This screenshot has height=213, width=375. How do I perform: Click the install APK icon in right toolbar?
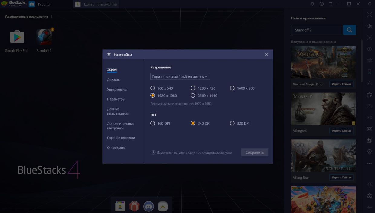pyautogui.click(x=369, y=95)
